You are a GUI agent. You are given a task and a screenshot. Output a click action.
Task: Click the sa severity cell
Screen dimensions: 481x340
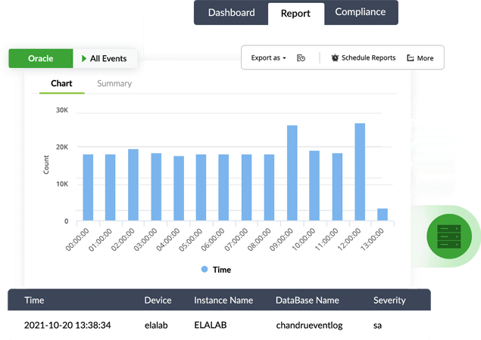point(377,326)
